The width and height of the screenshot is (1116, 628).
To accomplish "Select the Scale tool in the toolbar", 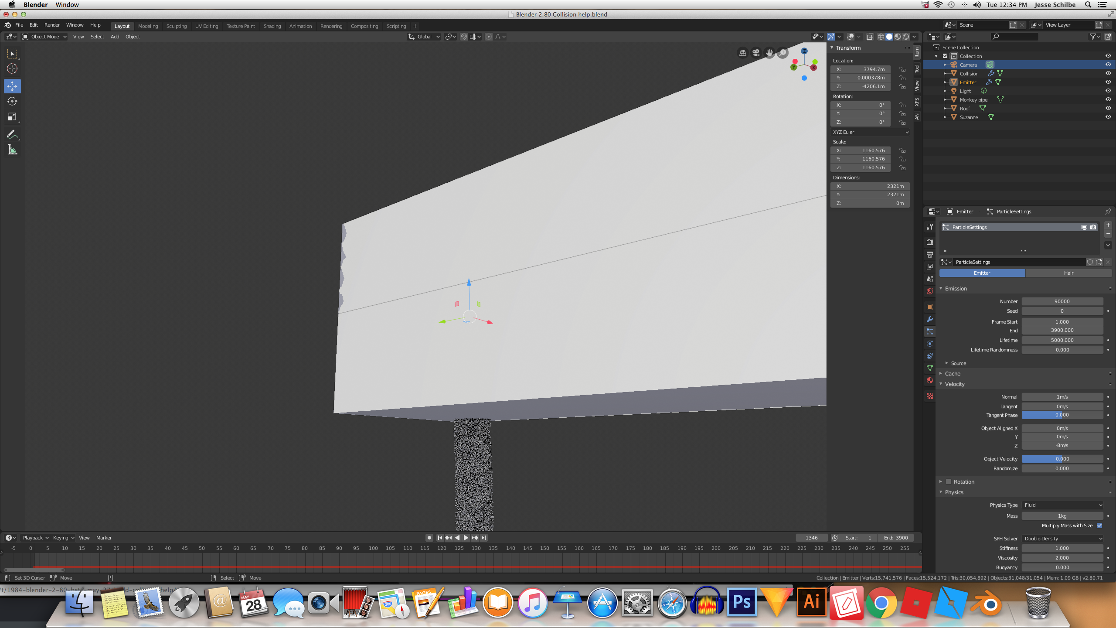I will point(12,117).
